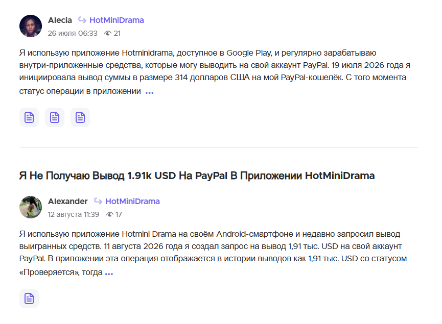The height and width of the screenshot is (324, 442).
Task: Open HotMiniDrama link next to Alexander
Action: (132, 201)
